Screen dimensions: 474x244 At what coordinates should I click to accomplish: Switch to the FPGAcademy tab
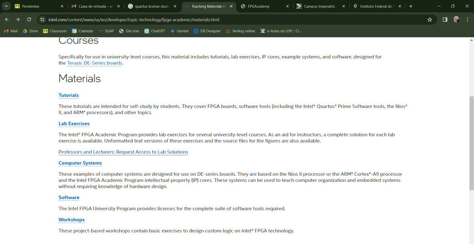coord(265,6)
